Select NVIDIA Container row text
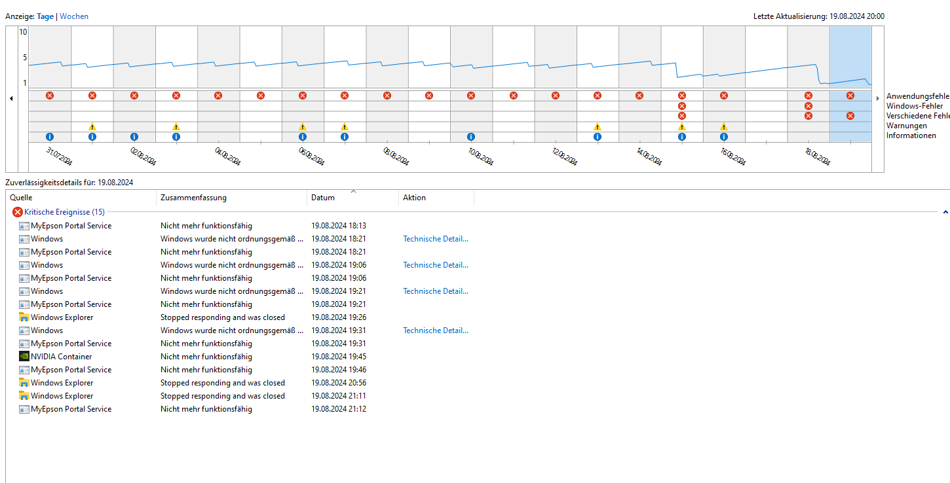 click(62, 357)
